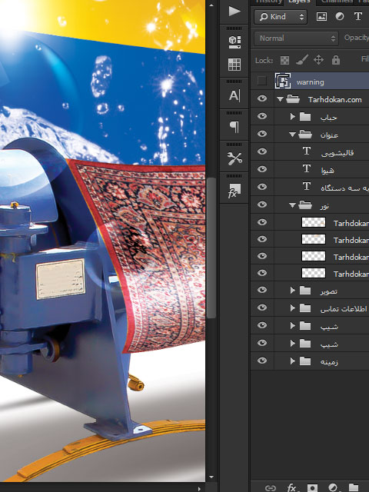Filter layers by type T icon
369x492 pixels.
click(358, 17)
